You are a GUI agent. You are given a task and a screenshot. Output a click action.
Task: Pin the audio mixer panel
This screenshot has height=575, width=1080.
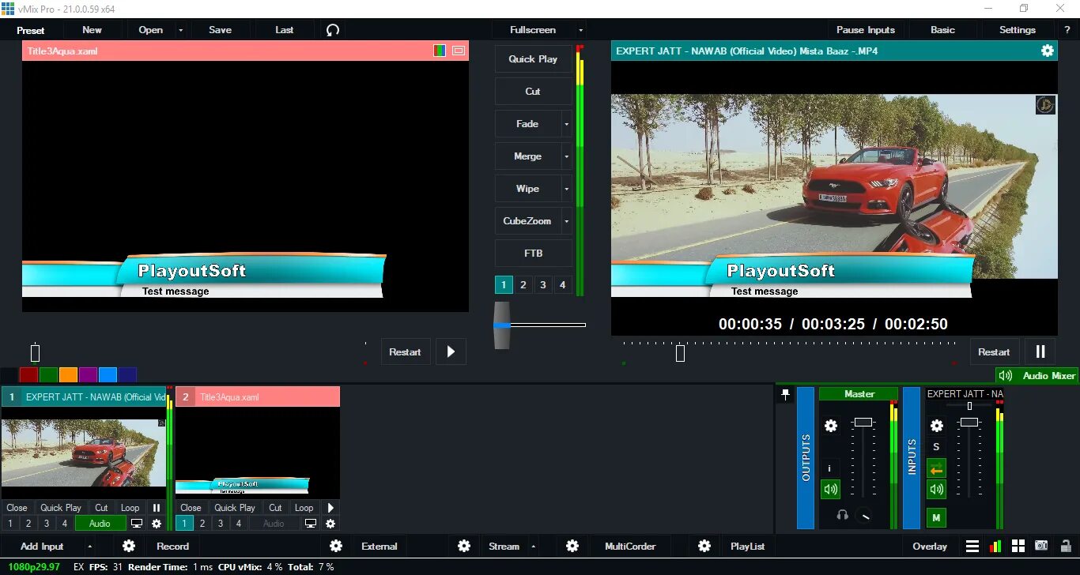(785, 393)
